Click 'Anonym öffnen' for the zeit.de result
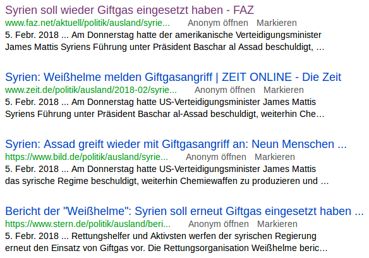Screen dimensions: 369x258 click(x=225, y=90)
